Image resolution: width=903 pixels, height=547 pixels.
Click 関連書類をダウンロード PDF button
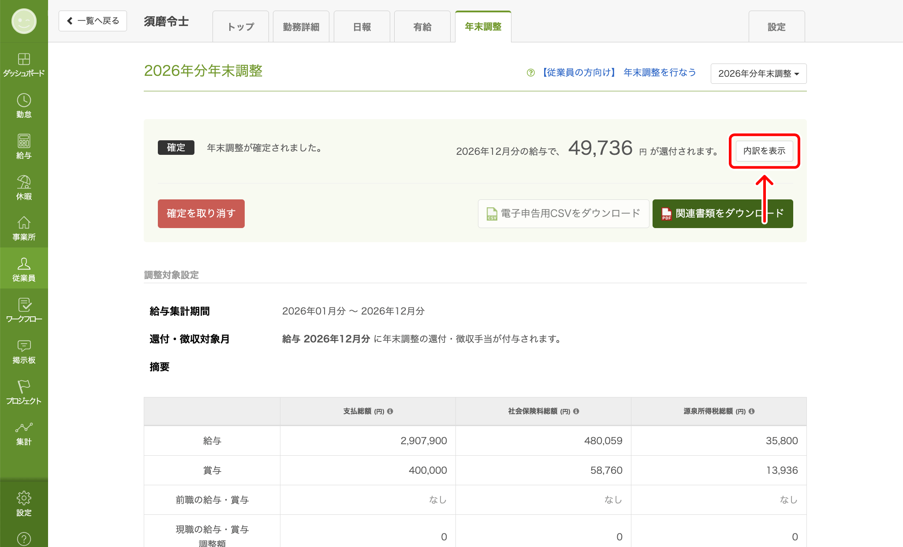[722, 214]
